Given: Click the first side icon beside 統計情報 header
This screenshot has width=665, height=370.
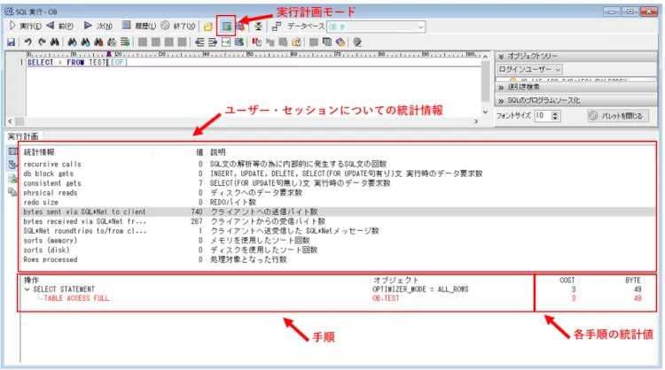Looking at the screenshot, I should pos(12,151).
